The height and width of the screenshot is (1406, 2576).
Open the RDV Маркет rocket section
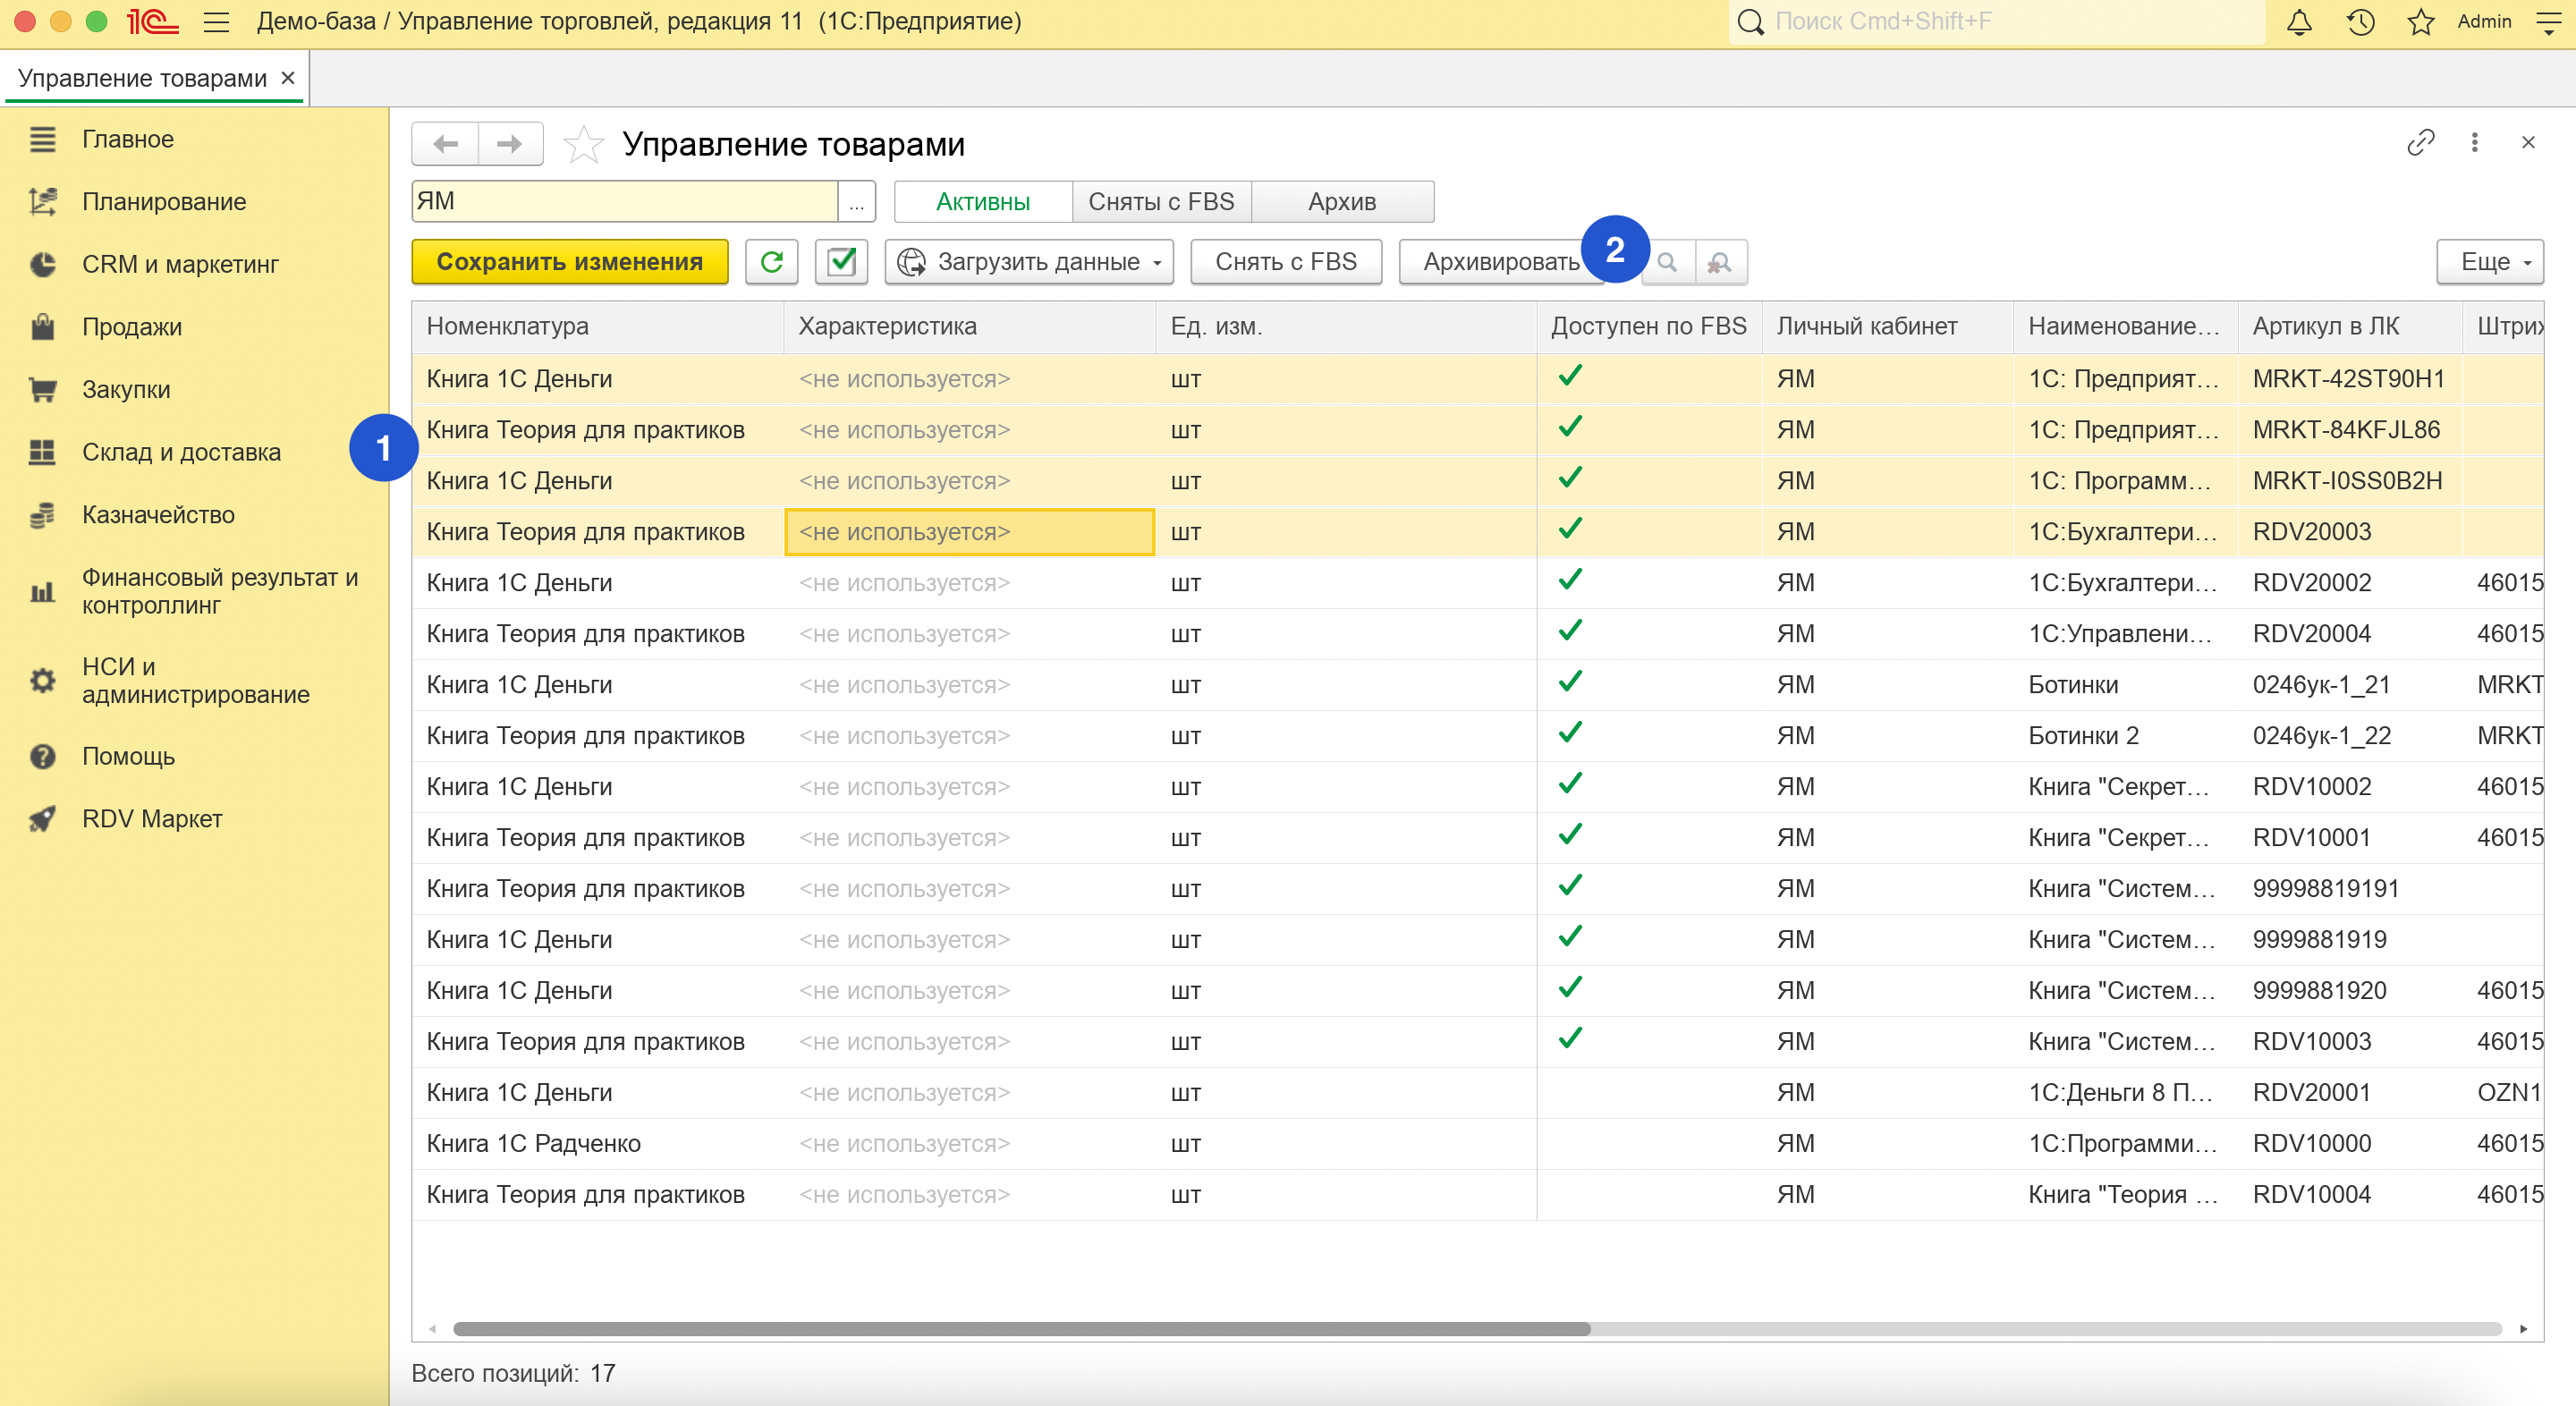(152, 819)
